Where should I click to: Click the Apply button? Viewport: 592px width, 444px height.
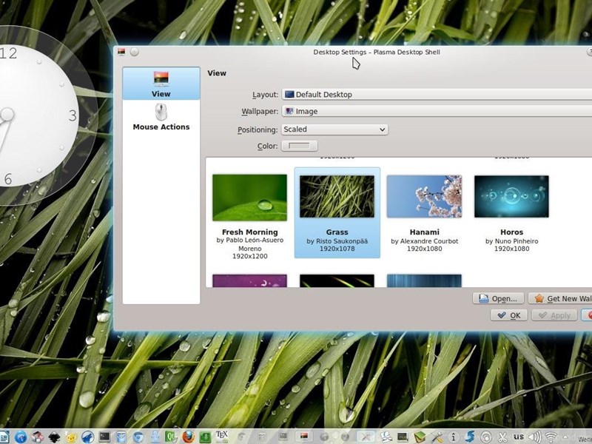pyautogui.click(x=554, y=315)
